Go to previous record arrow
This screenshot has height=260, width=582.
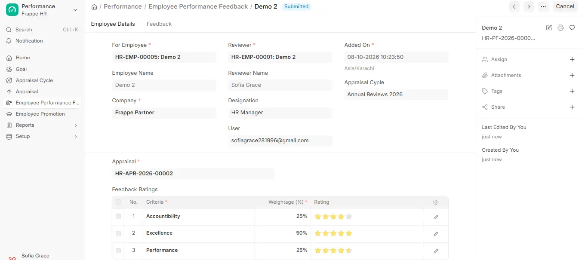514,6
